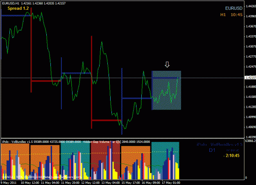Click the 1.40990 price scale value
Viewport: 256px width, 185px height.
click(x=251, y=117)
